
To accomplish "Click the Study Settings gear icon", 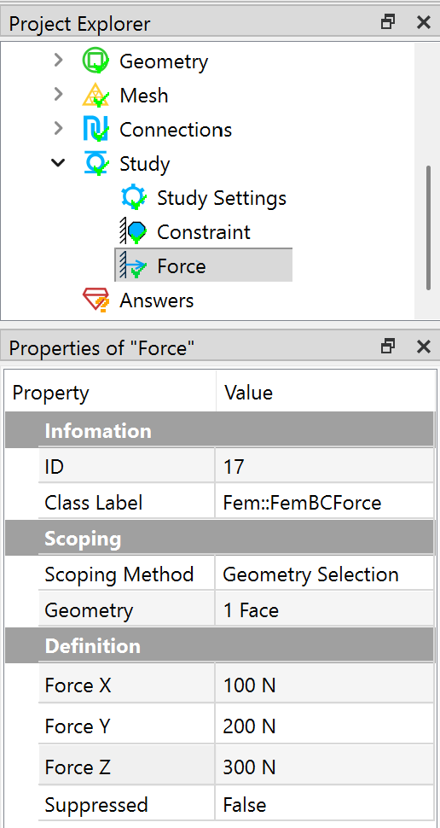I will coord(134,197).
